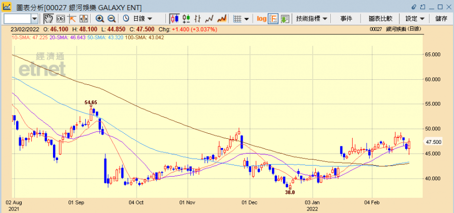
Task: Switch to red-blue candlestick chart style
Action: (175, 19)
